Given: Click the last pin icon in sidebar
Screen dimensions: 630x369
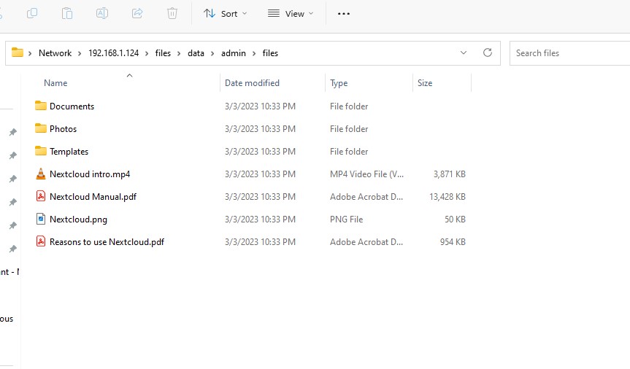Looking at the screenshot, I should click(13, 249).
